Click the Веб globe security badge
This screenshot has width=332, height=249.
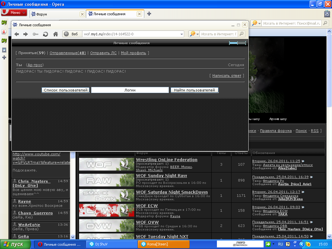(72, 34)
